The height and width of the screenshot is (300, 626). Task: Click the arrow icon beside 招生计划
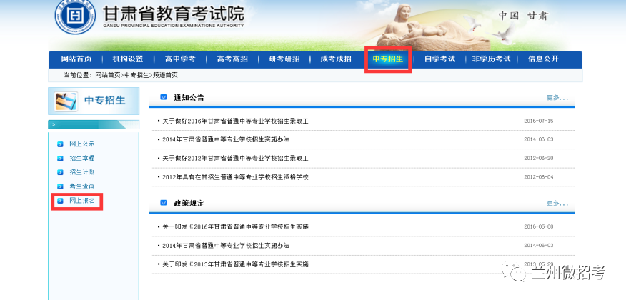coord(60,172)
